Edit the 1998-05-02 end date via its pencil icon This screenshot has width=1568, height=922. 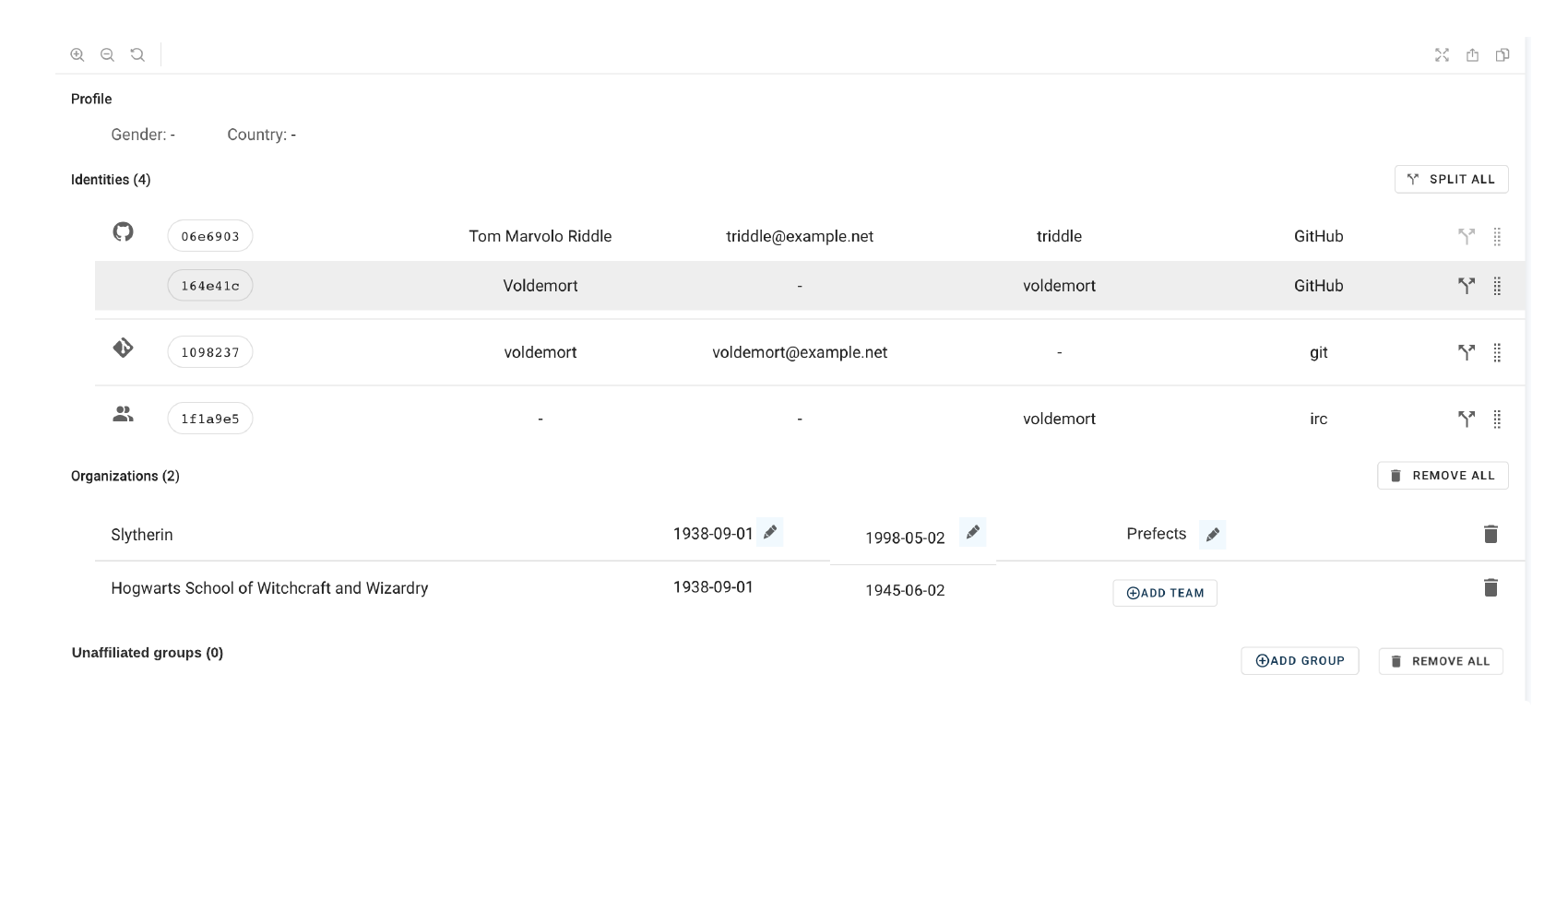pos(973,532)
